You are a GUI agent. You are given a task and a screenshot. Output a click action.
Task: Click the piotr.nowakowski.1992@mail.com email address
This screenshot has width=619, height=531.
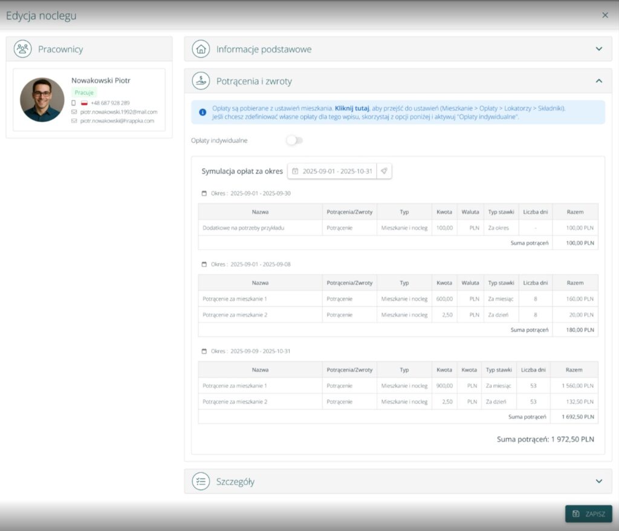(x=118, y=112)
